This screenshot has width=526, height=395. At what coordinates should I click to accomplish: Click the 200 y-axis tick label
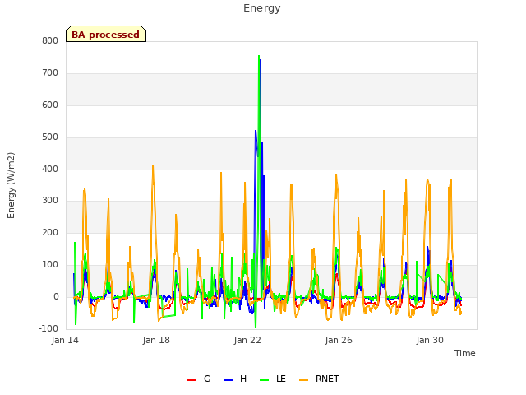(50, 233)
